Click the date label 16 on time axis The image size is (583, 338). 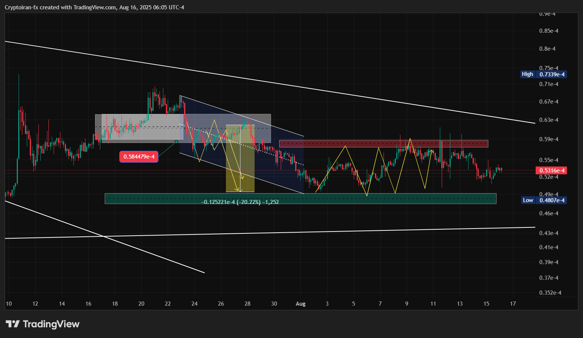click(x=88, y=304)
